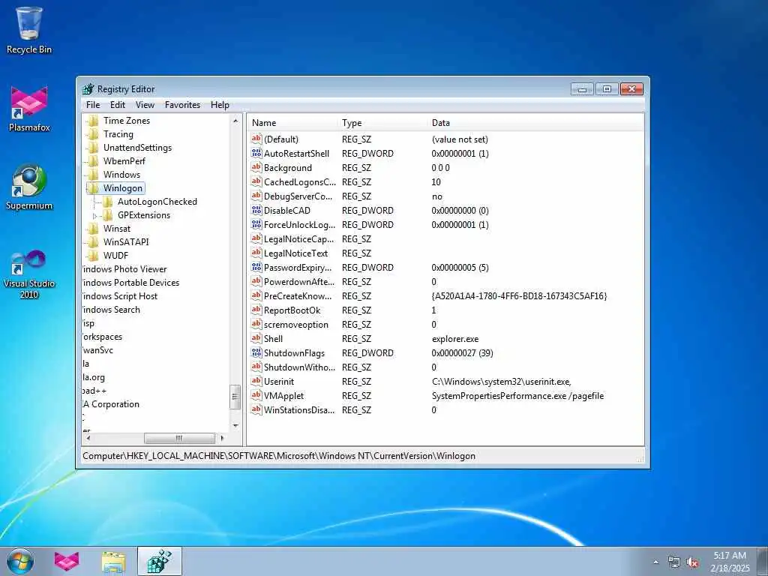
Task: Click the VMApplet value icon
Action: click(256, 395)
